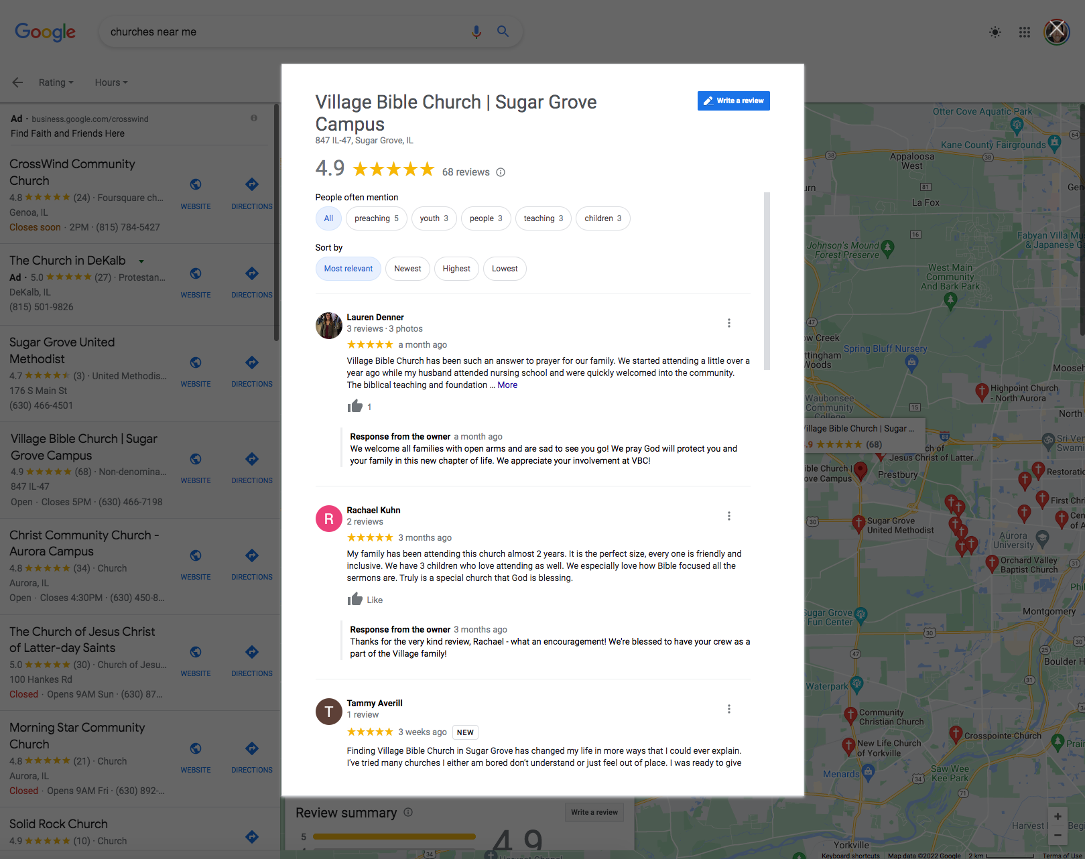Select the All mentions filter chip
The width and height of the screenshot is (1085, 859).
[x=328, y=218]
